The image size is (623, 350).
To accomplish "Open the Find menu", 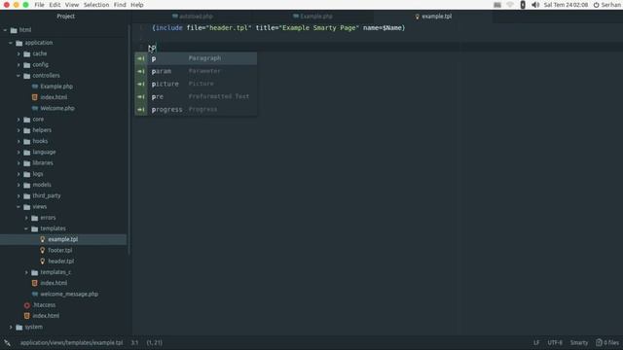I will 120,5.
